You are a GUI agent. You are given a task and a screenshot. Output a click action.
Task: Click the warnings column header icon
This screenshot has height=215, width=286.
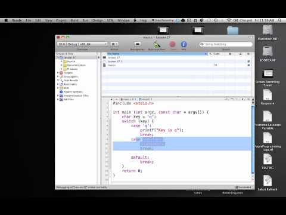click(240, 54)
